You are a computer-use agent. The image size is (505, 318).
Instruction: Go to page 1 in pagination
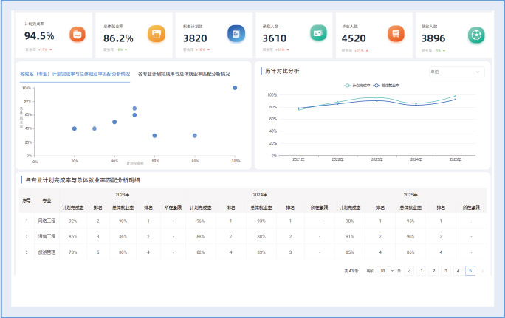[422, 271]
